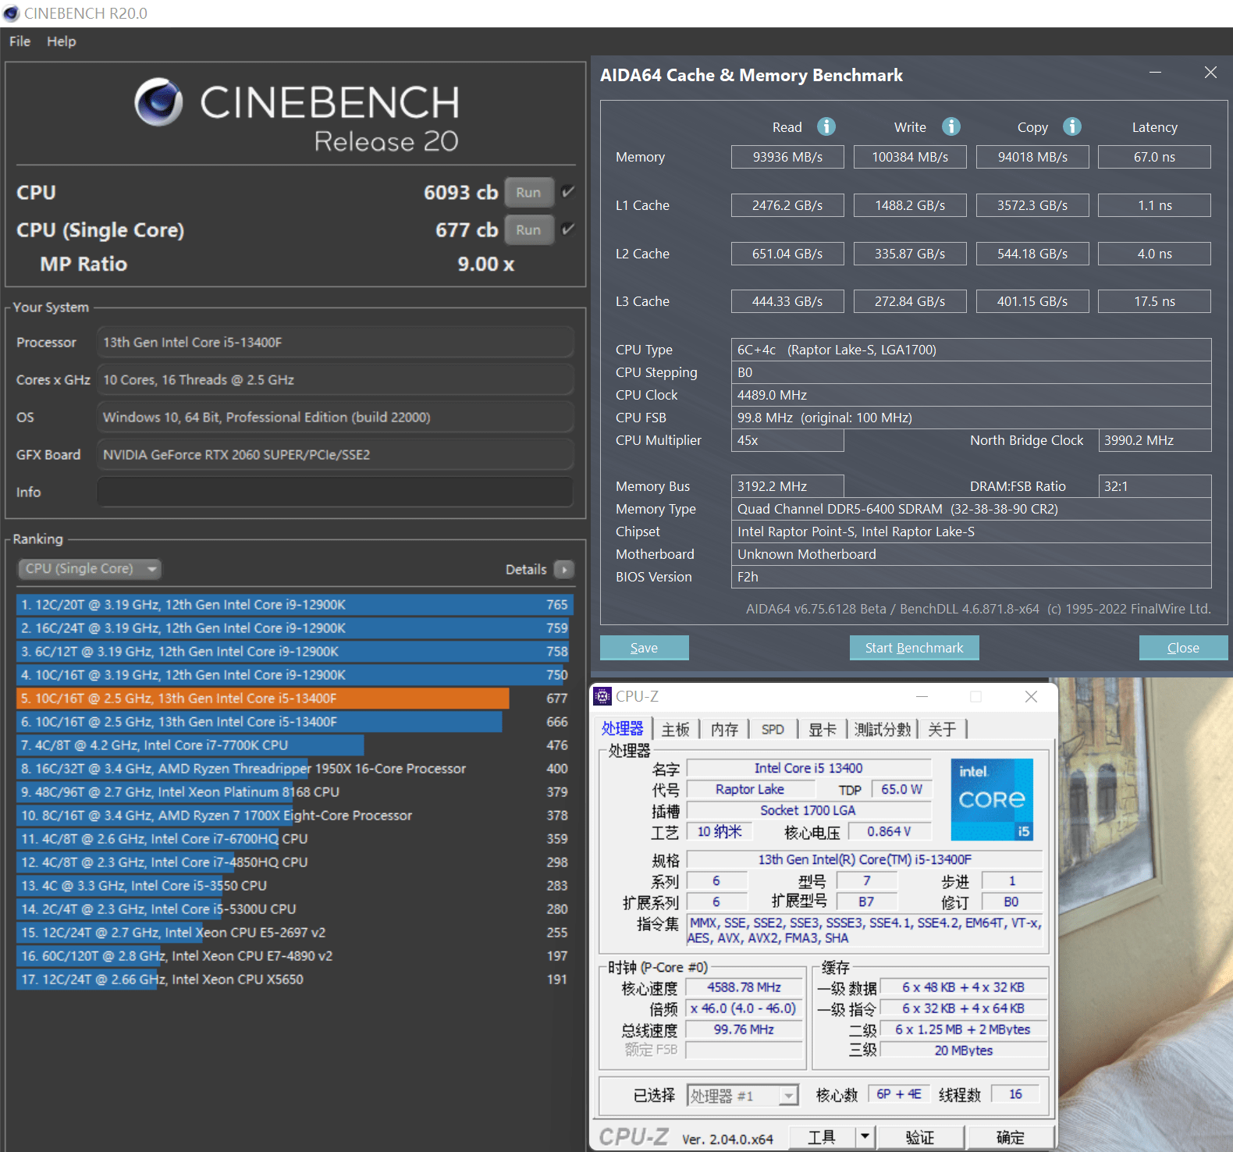Image resolution: width=1233 pixels, height=1152 pixels.
Task: Open the Help menu in Cinebench
Action: 62,41
